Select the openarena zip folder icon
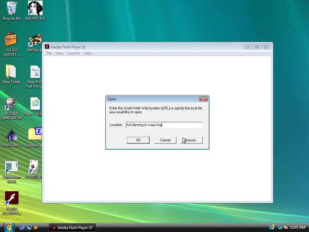 pyautogui.click(x=35, y=134)
